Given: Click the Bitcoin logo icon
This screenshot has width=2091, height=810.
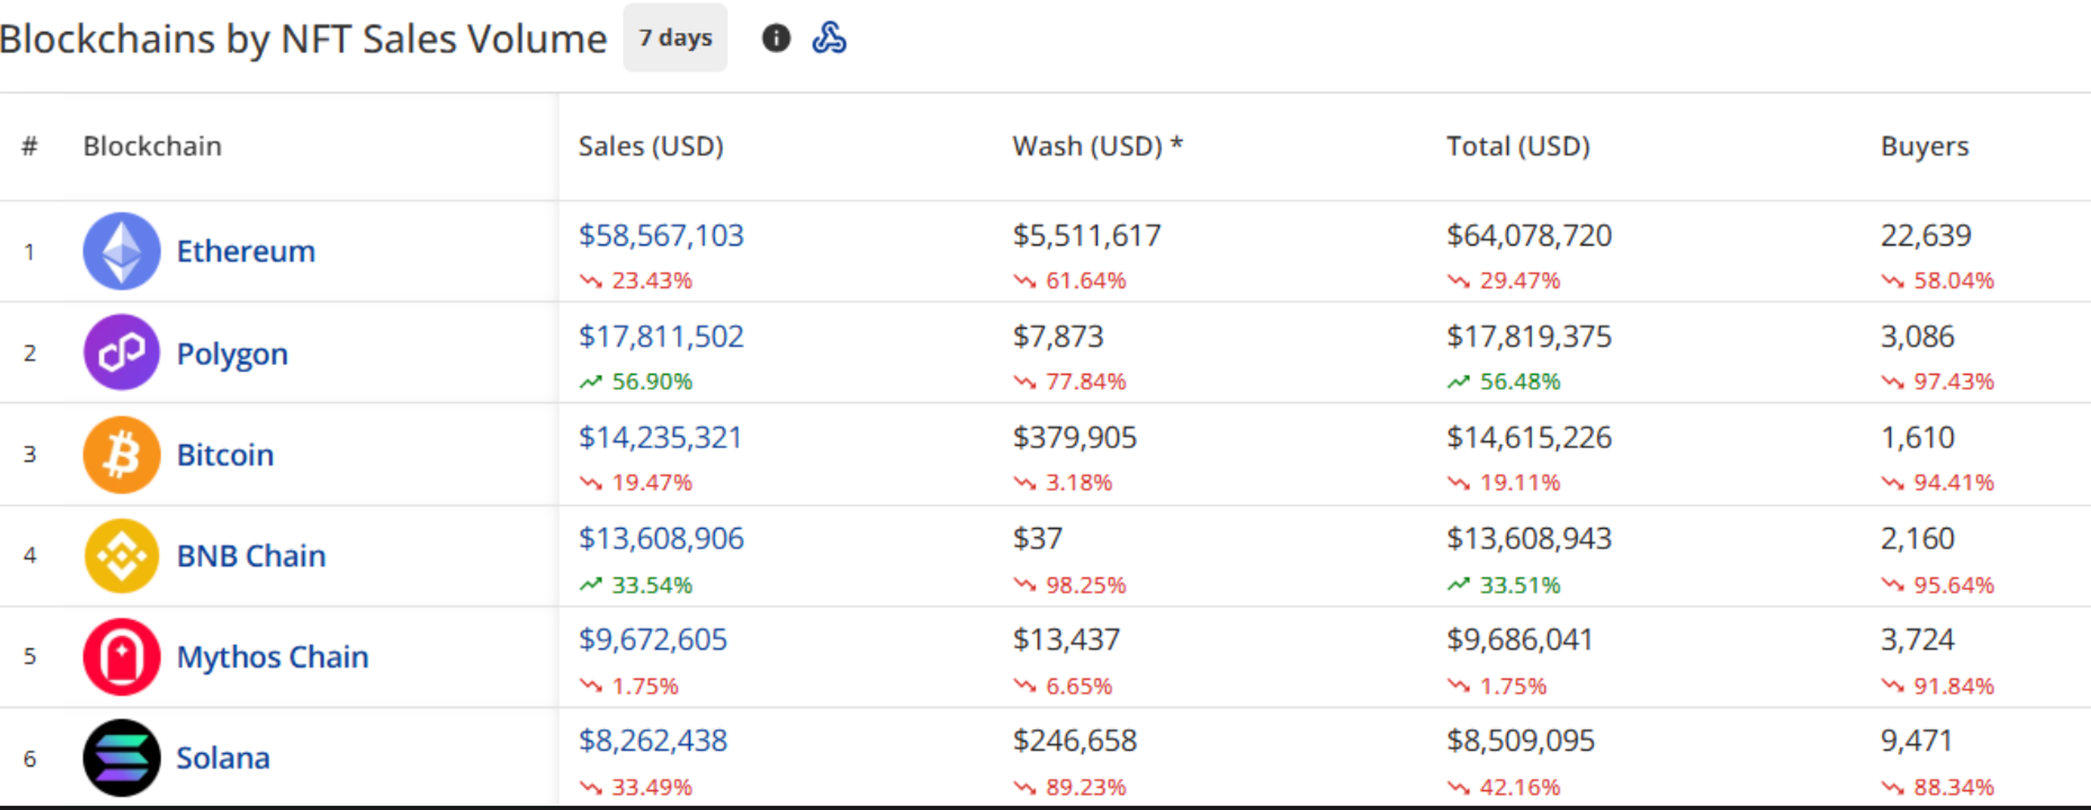Looking at the screenshot, I should click(x=122, y=455).
